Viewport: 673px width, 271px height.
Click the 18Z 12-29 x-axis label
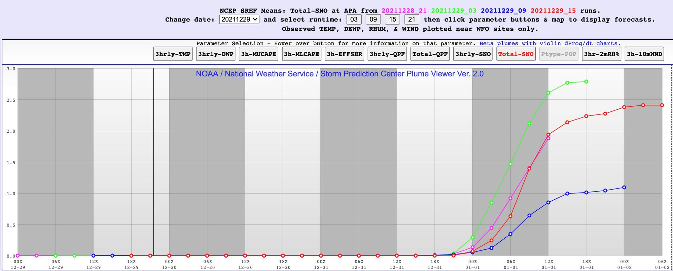tap(131, 264)
